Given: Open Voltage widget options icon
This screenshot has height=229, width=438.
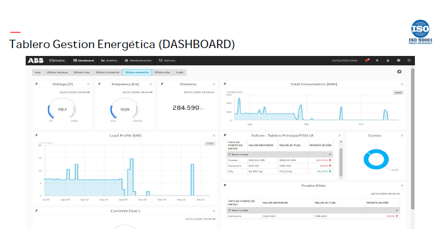Looking at the screenshot, I should [x=88, y=84].
